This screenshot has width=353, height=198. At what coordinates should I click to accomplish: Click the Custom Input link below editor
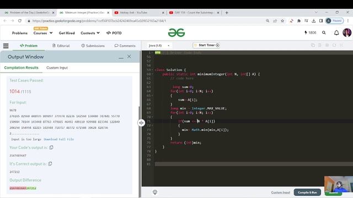tap(281, 193)
